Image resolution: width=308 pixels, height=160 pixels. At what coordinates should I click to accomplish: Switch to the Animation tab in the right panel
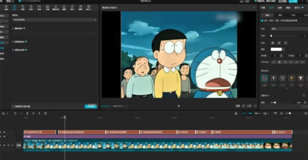coord(280,7)
